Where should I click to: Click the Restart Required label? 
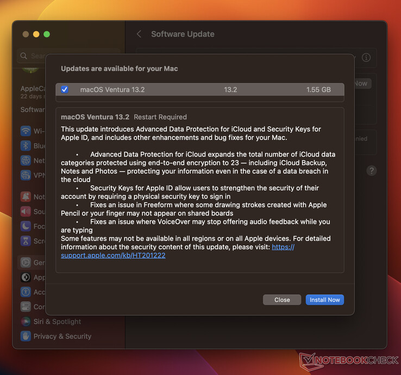160,117
